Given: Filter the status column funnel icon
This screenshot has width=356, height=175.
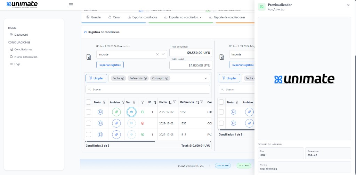Looking at the screenshot, I should 143,102.
